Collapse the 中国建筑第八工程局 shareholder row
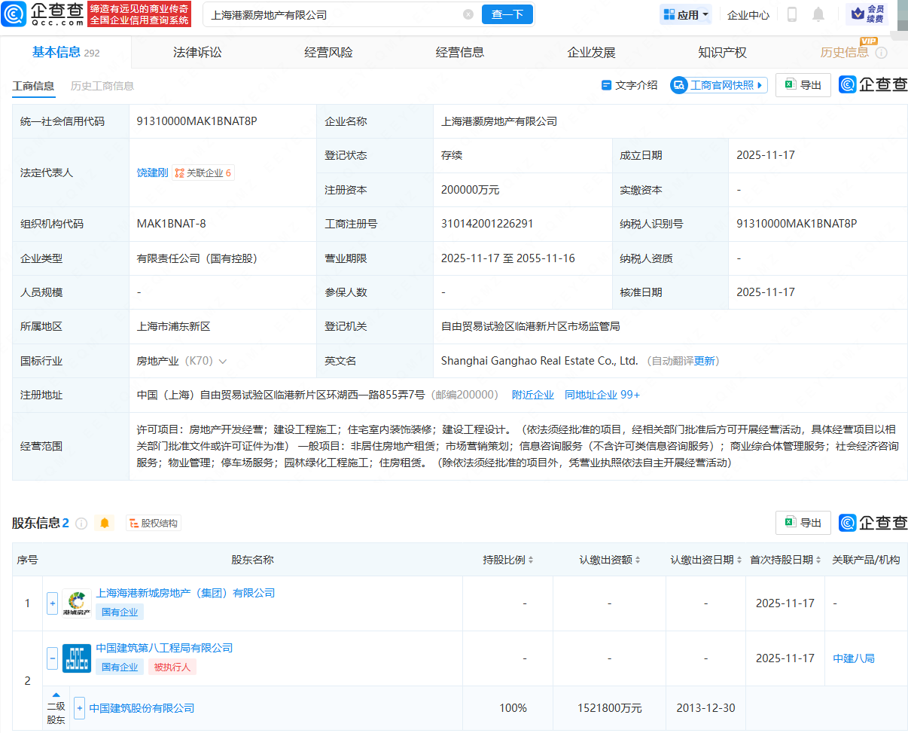 (x=51, y=658)
